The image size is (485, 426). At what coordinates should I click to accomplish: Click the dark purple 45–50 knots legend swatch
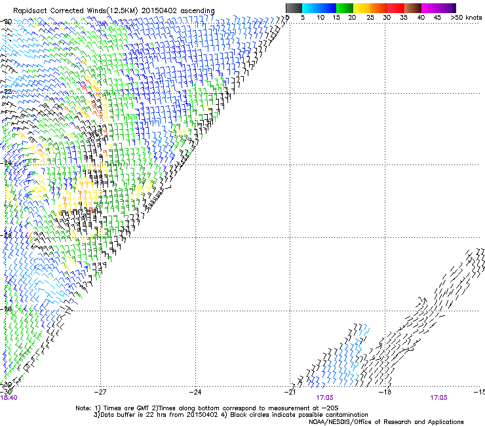[x=447, y=8]
